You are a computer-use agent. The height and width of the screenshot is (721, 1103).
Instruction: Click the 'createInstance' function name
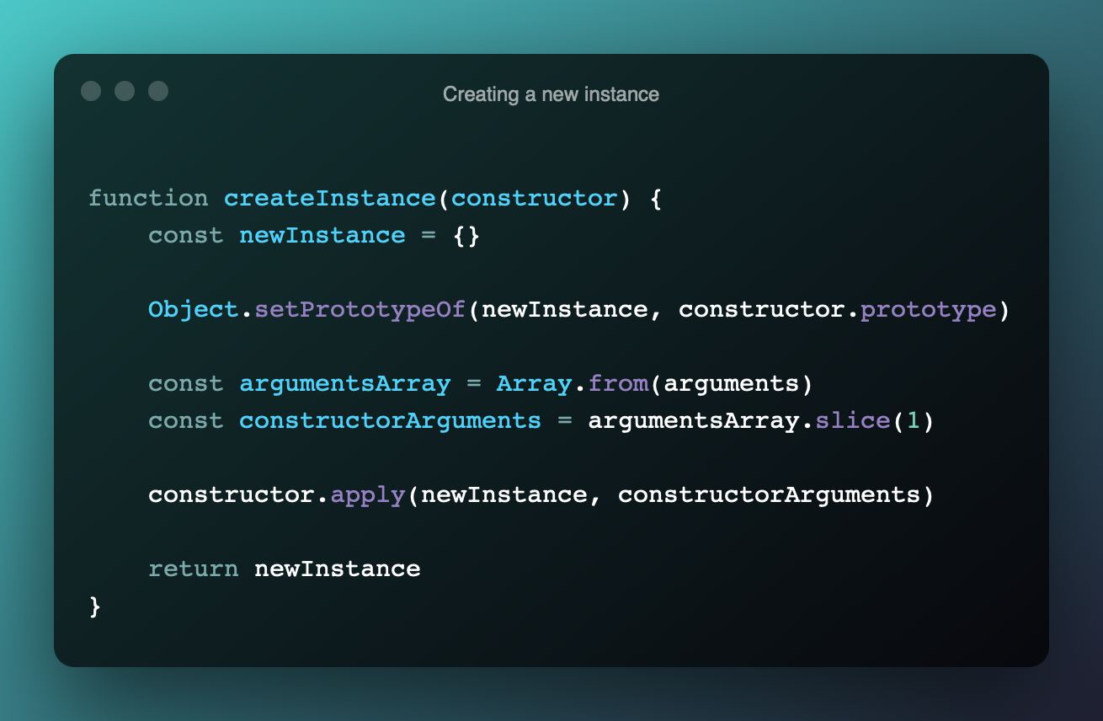tap(329, 199)
